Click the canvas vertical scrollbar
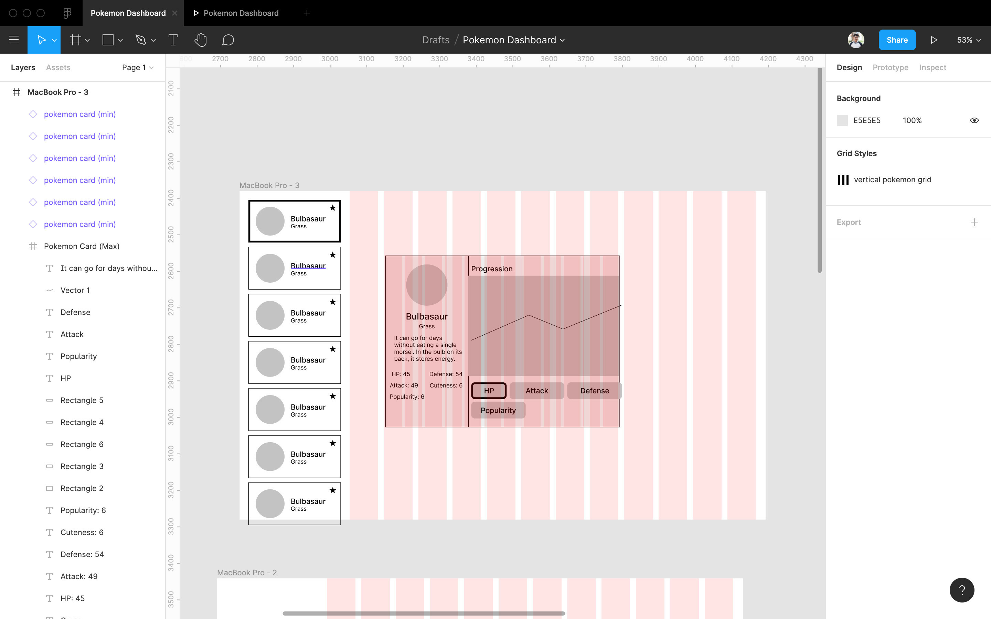 click(x=819, y=170)
